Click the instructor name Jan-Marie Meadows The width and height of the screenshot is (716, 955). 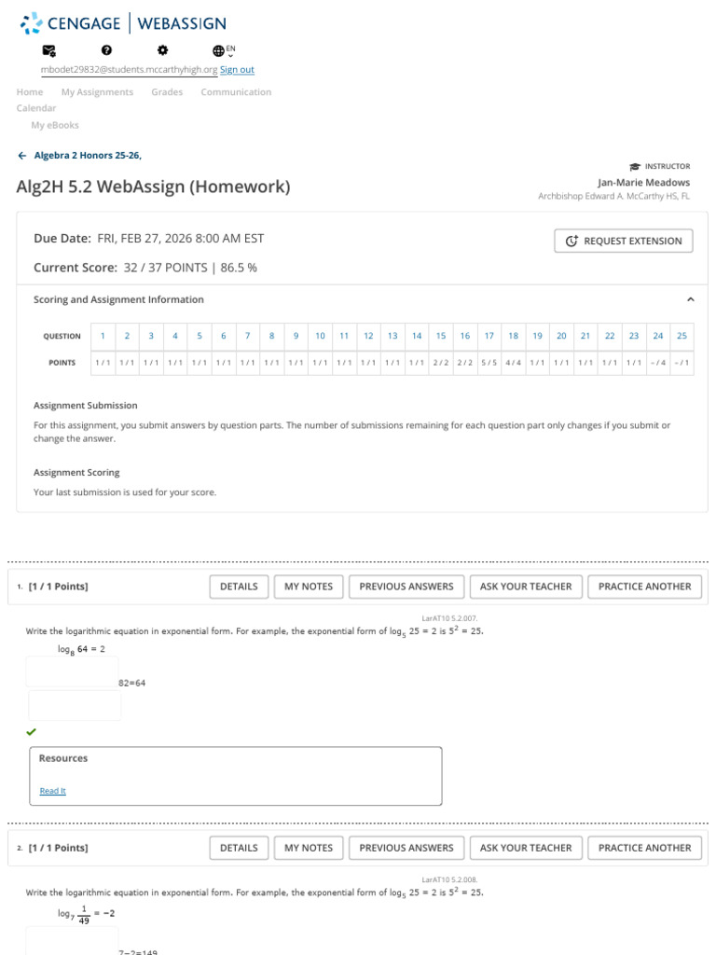643,182
